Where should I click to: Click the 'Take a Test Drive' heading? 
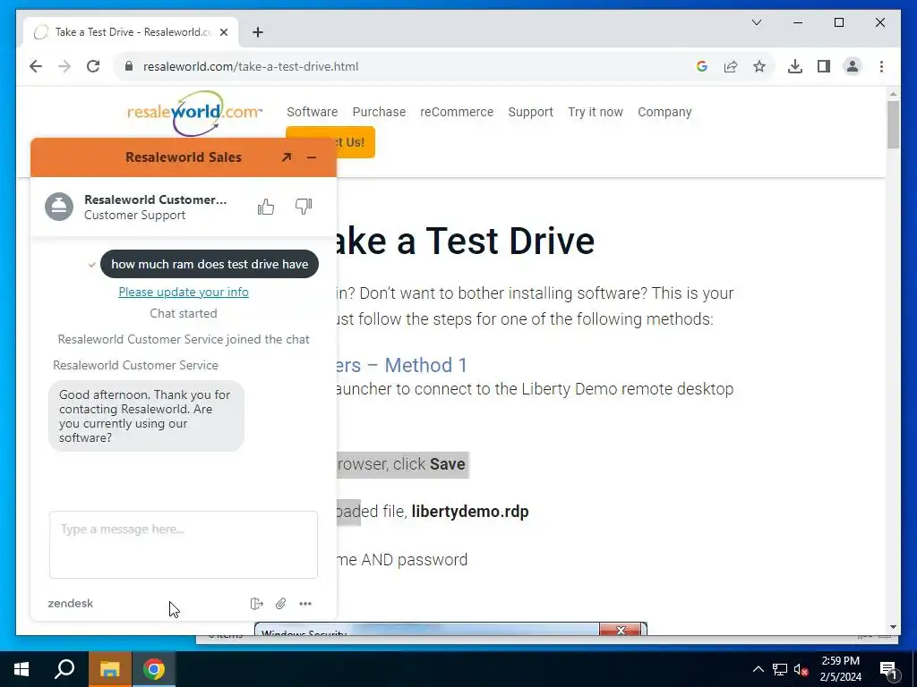[466, 241]
